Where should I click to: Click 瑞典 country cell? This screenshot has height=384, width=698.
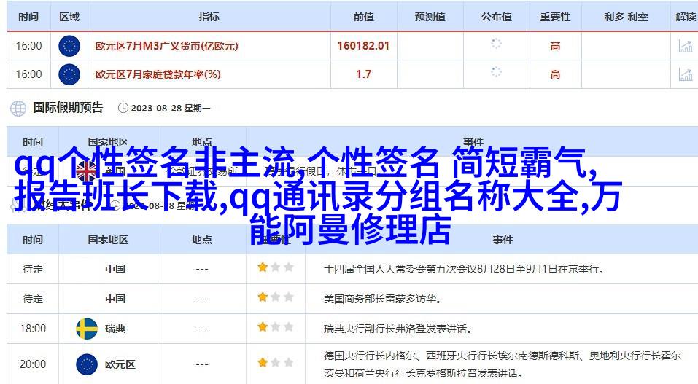[115, 329]
